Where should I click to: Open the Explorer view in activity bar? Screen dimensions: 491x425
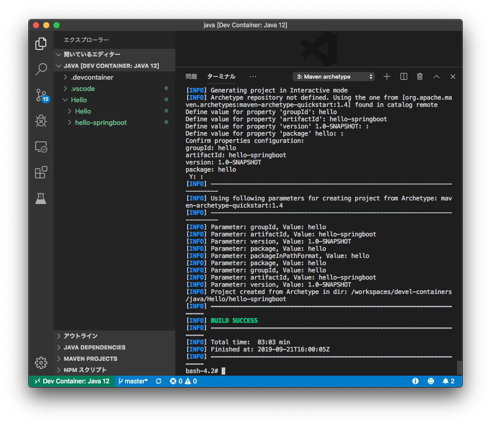tap(41, 44)
